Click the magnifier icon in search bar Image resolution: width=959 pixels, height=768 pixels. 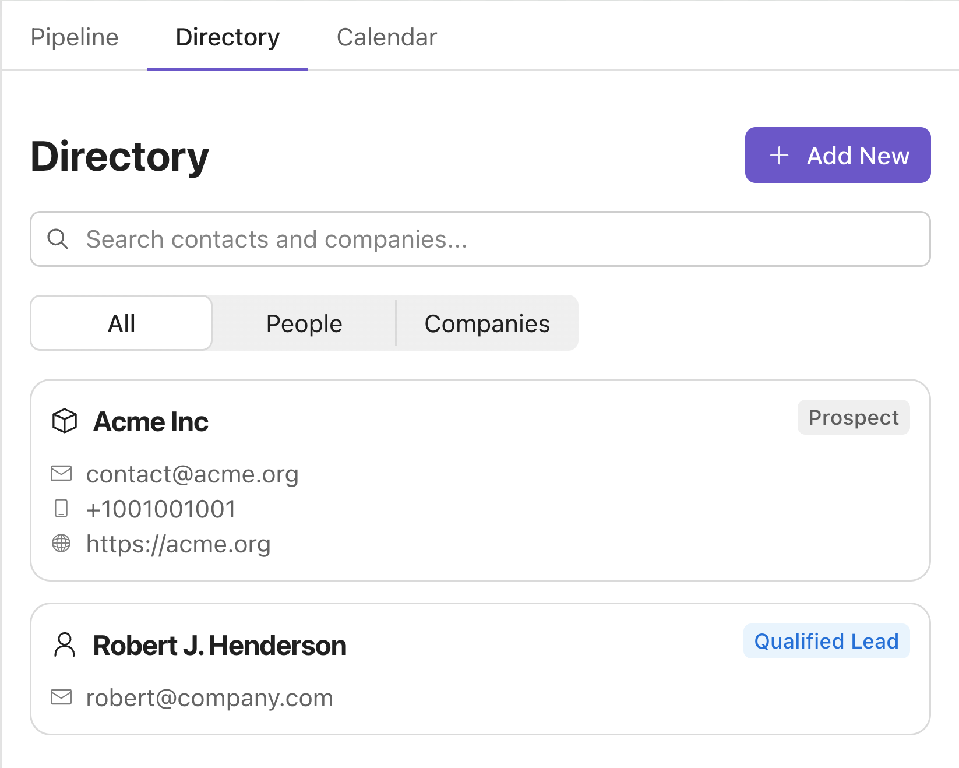point(58,239)
